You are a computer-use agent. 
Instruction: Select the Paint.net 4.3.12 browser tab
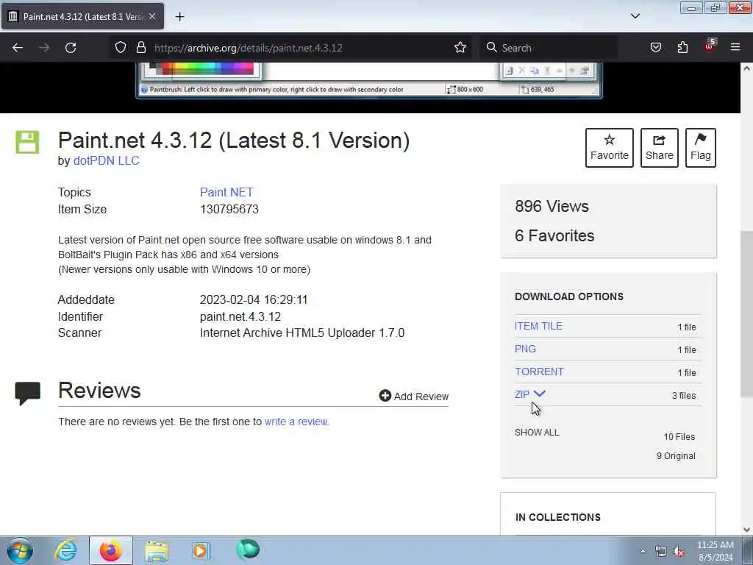pyautogui.click(x=82, y=16)
